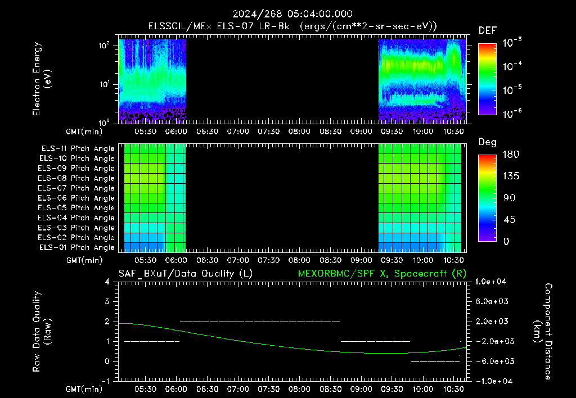The width and height of the screenshot is (576, 398).
Task: Click the 4 tick on Raw Data Quality axis
Action: [107, 282]
